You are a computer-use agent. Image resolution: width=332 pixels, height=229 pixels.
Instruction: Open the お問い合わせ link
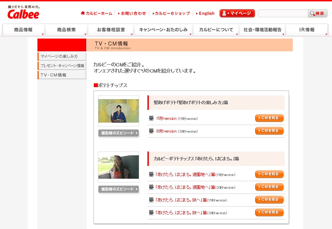tap(132, 13)
